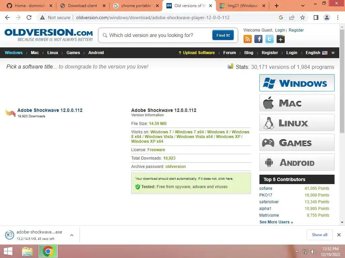This screenshot has height=258, width=345.
Task: Close the downloads bar
Action: point(339,235)
